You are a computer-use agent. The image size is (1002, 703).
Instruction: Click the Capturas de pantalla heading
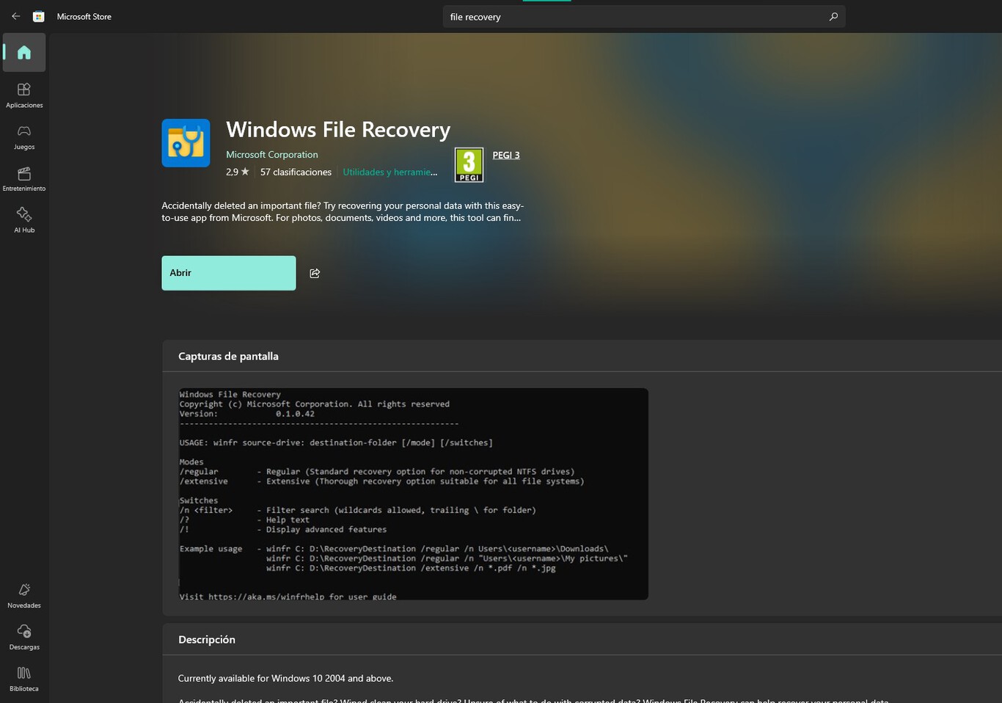[x=228, y=357]
